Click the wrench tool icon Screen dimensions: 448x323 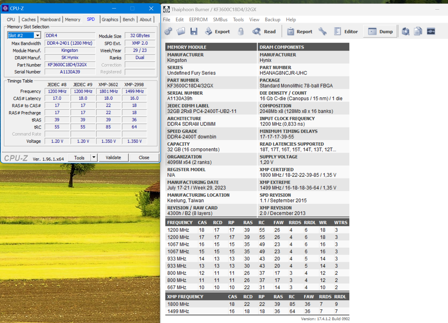click(323, 31)
